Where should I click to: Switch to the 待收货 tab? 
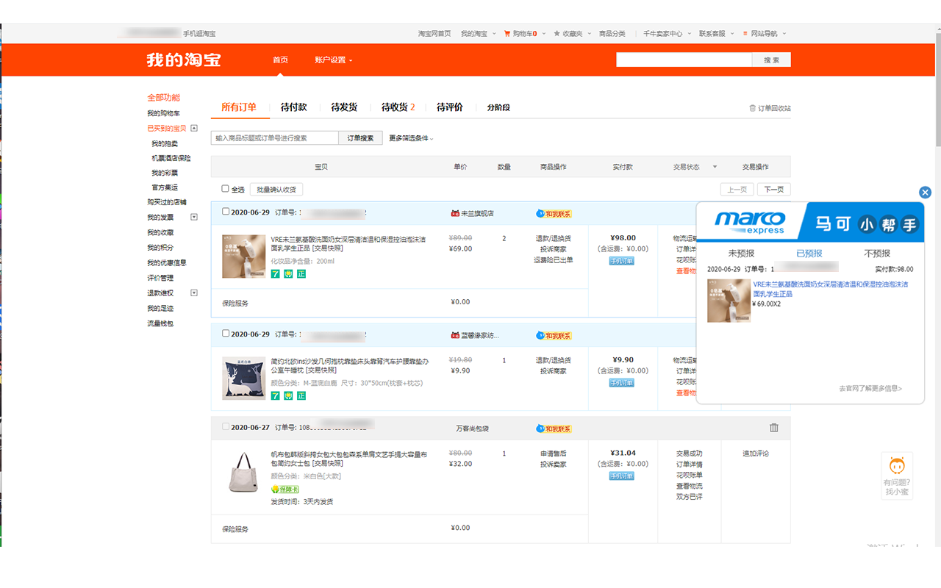pos(398,107)
